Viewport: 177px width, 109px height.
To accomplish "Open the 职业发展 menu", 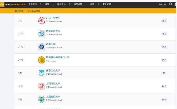I will point(107,4).
